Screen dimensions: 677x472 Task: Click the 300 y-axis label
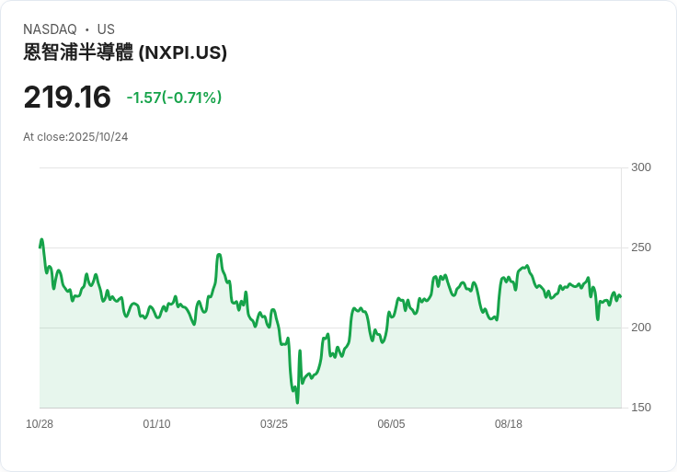pos(641,167)
